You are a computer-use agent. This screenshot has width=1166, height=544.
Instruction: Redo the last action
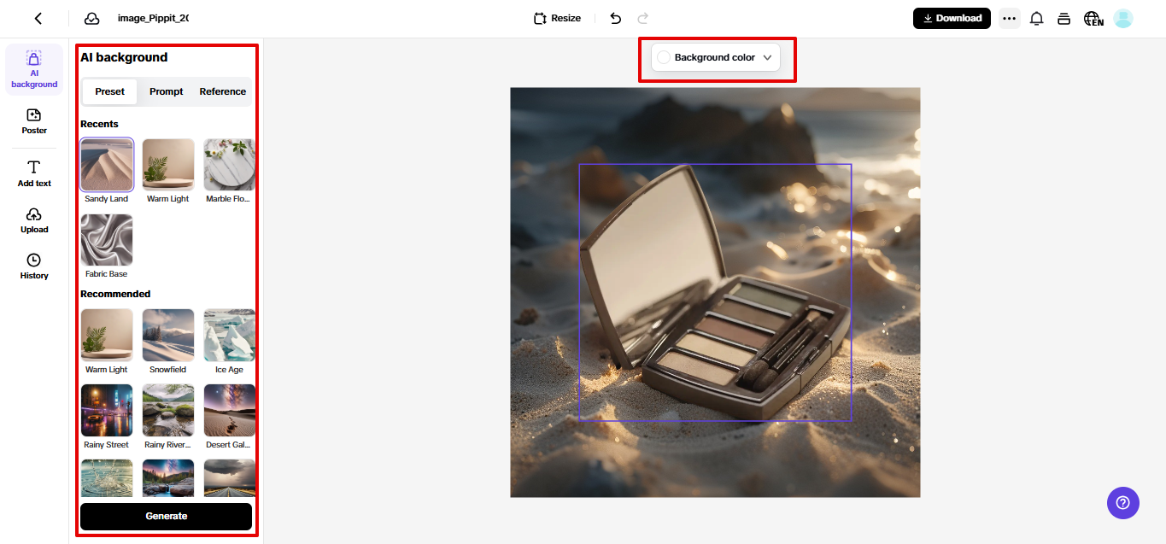[642, 18]
